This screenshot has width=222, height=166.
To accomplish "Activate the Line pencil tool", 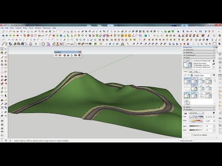I will 2,57.
